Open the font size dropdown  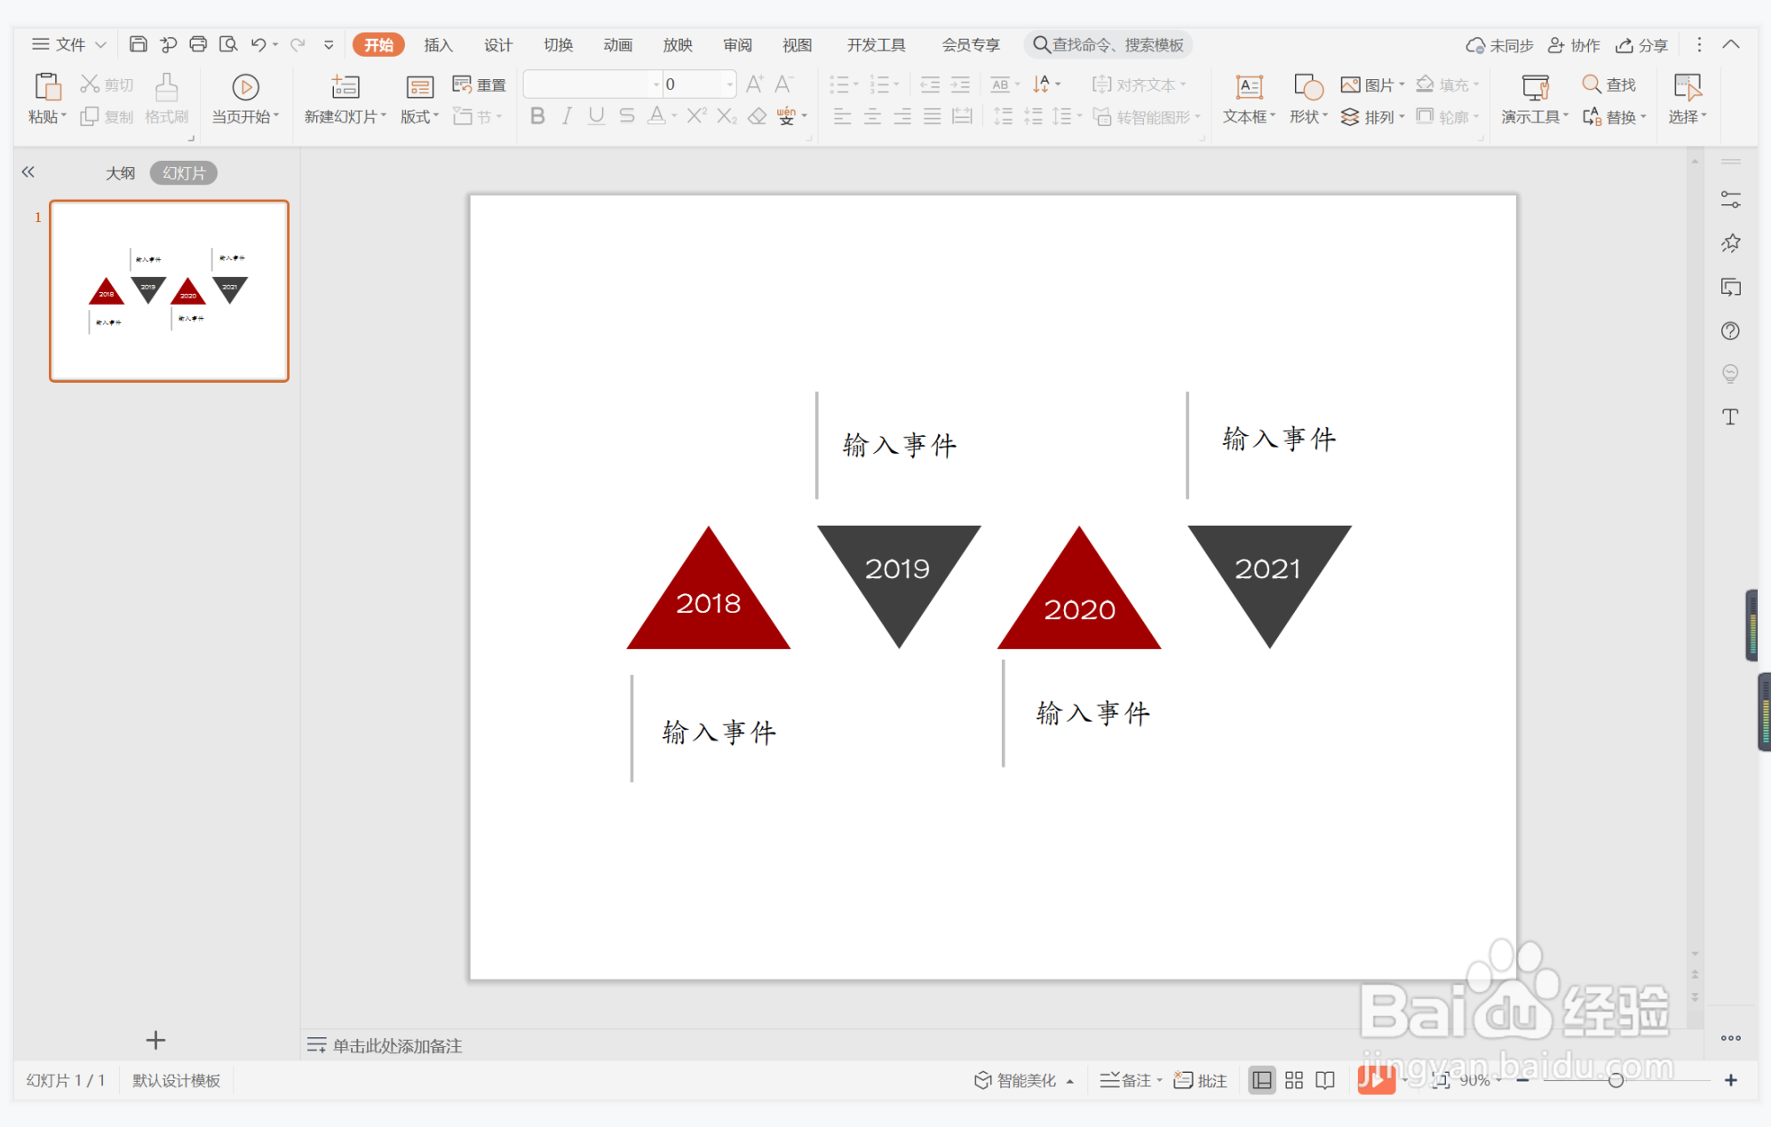(x=730, y=84)
